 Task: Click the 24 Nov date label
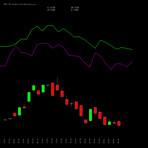[80, 141]
